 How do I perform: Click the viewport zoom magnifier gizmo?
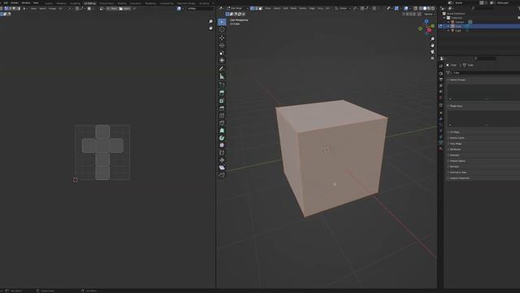pos(432,39)
